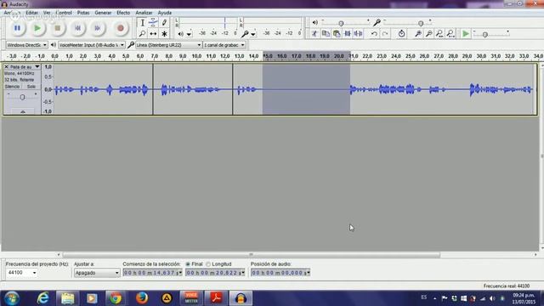Click the Redo arrow icon
The height and width of the screenshot is (306, 544).
(385, 34)
